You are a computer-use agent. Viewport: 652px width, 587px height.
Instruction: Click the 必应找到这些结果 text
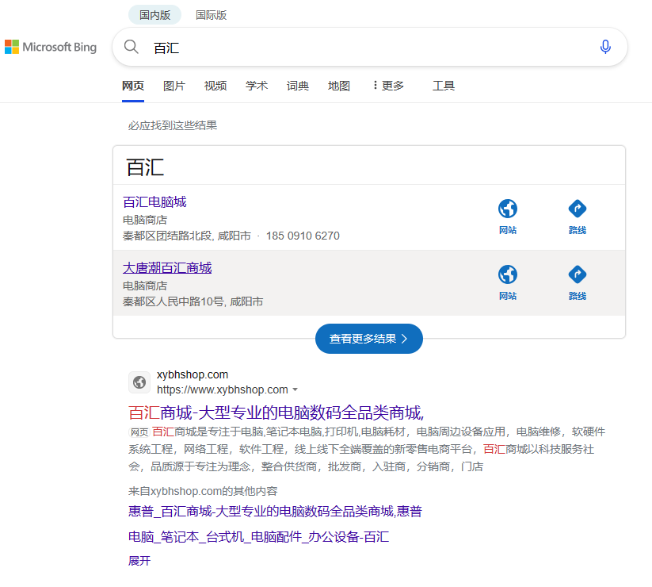(x=173, y=125)
